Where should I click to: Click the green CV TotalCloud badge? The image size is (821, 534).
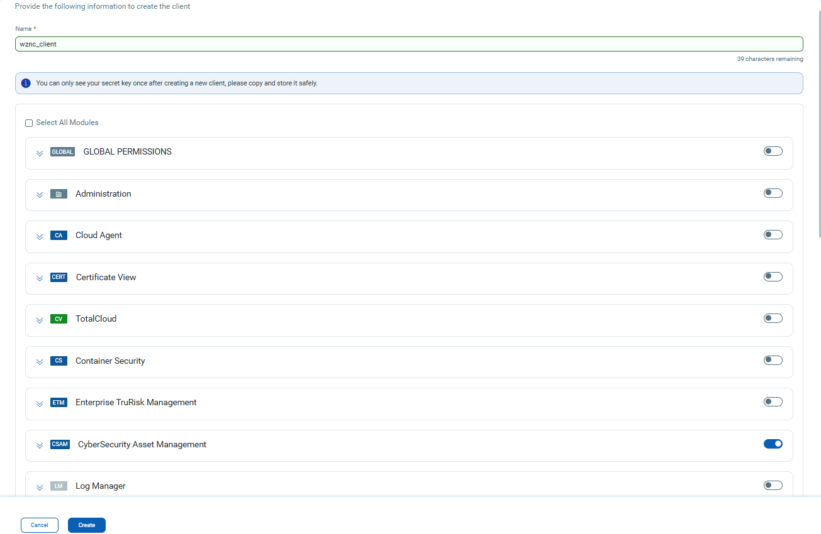pos(59,319)
